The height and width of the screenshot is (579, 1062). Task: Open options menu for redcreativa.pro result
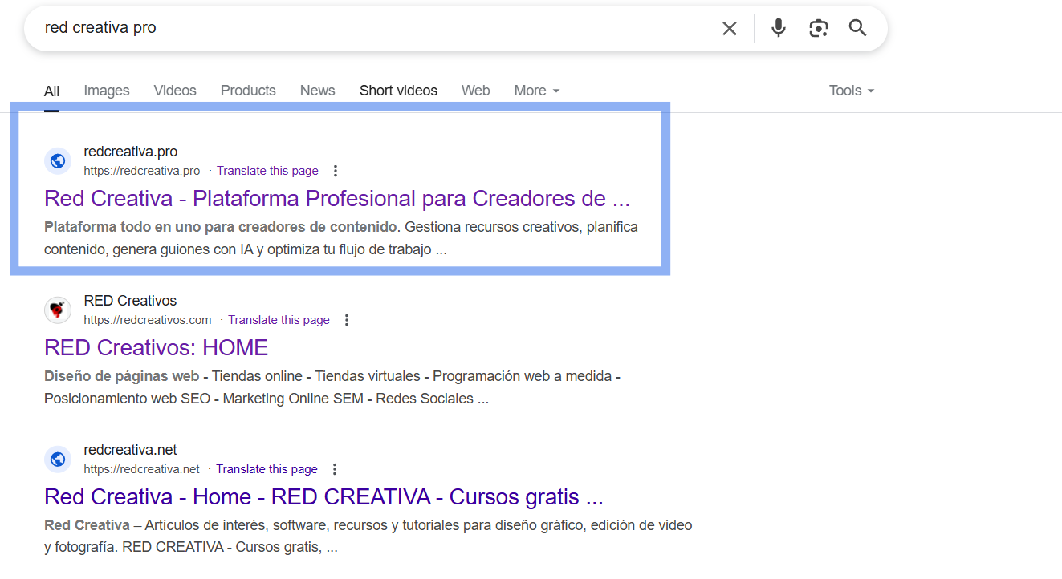(336, 171)
